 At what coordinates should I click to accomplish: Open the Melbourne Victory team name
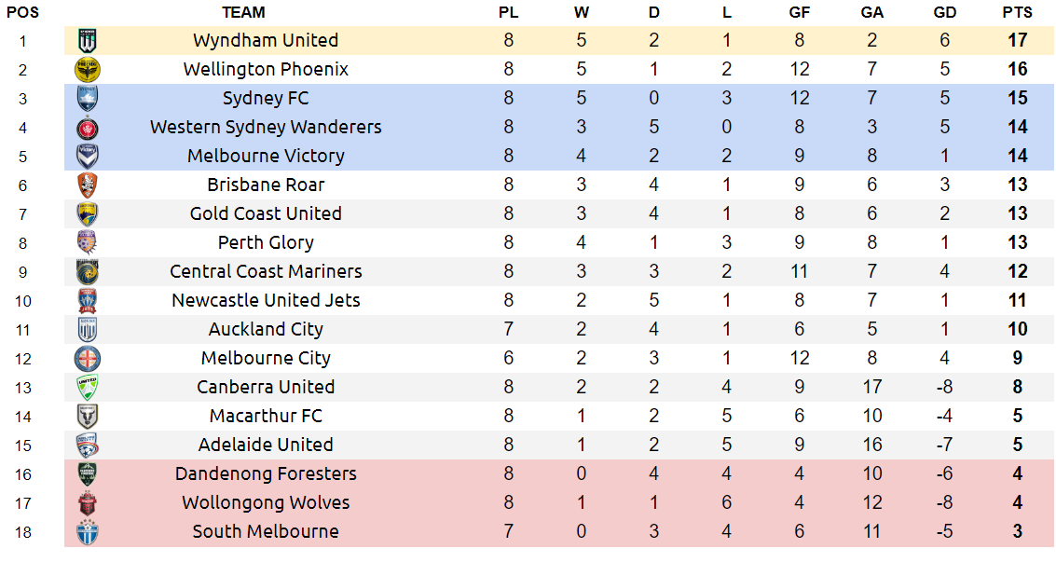[266, 156]
